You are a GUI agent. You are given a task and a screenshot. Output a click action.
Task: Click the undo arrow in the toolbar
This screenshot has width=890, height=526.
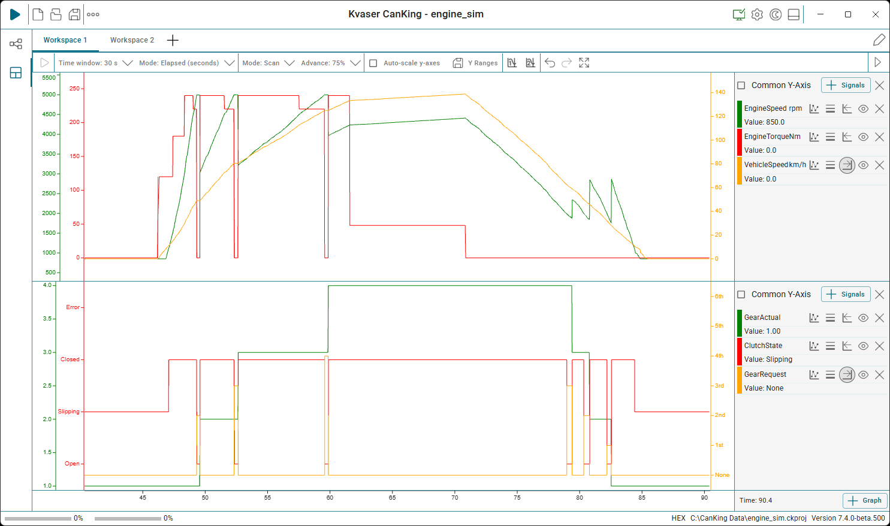550,62
